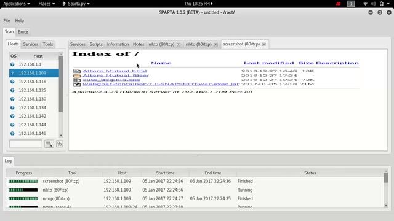
Task: Click the network icon in top bar
Action: point(365,4)
